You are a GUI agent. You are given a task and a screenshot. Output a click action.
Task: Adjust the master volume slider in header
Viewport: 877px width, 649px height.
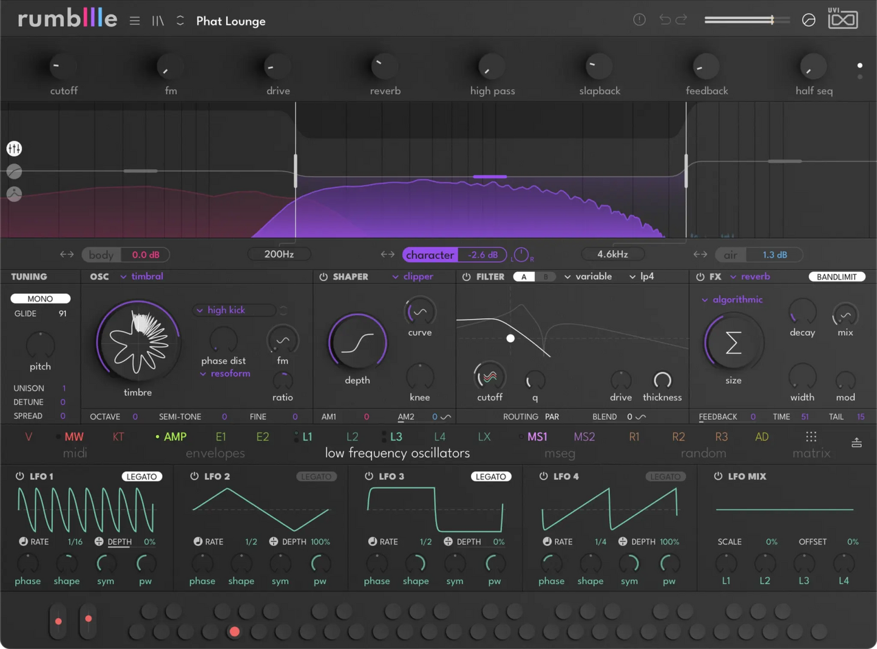(747, 20)
